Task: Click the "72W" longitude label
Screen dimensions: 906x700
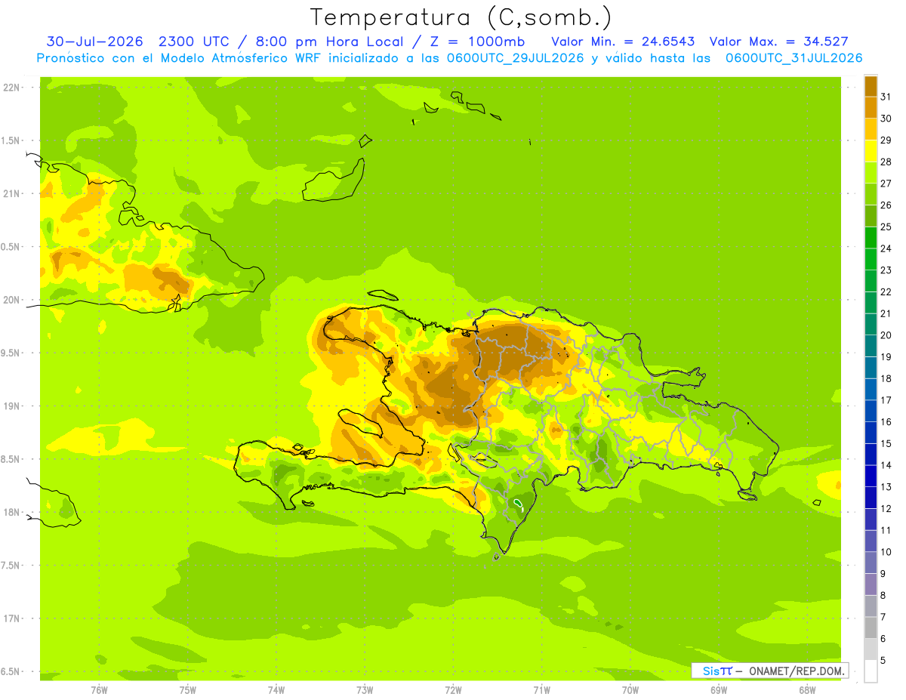Action: point(454,689)
